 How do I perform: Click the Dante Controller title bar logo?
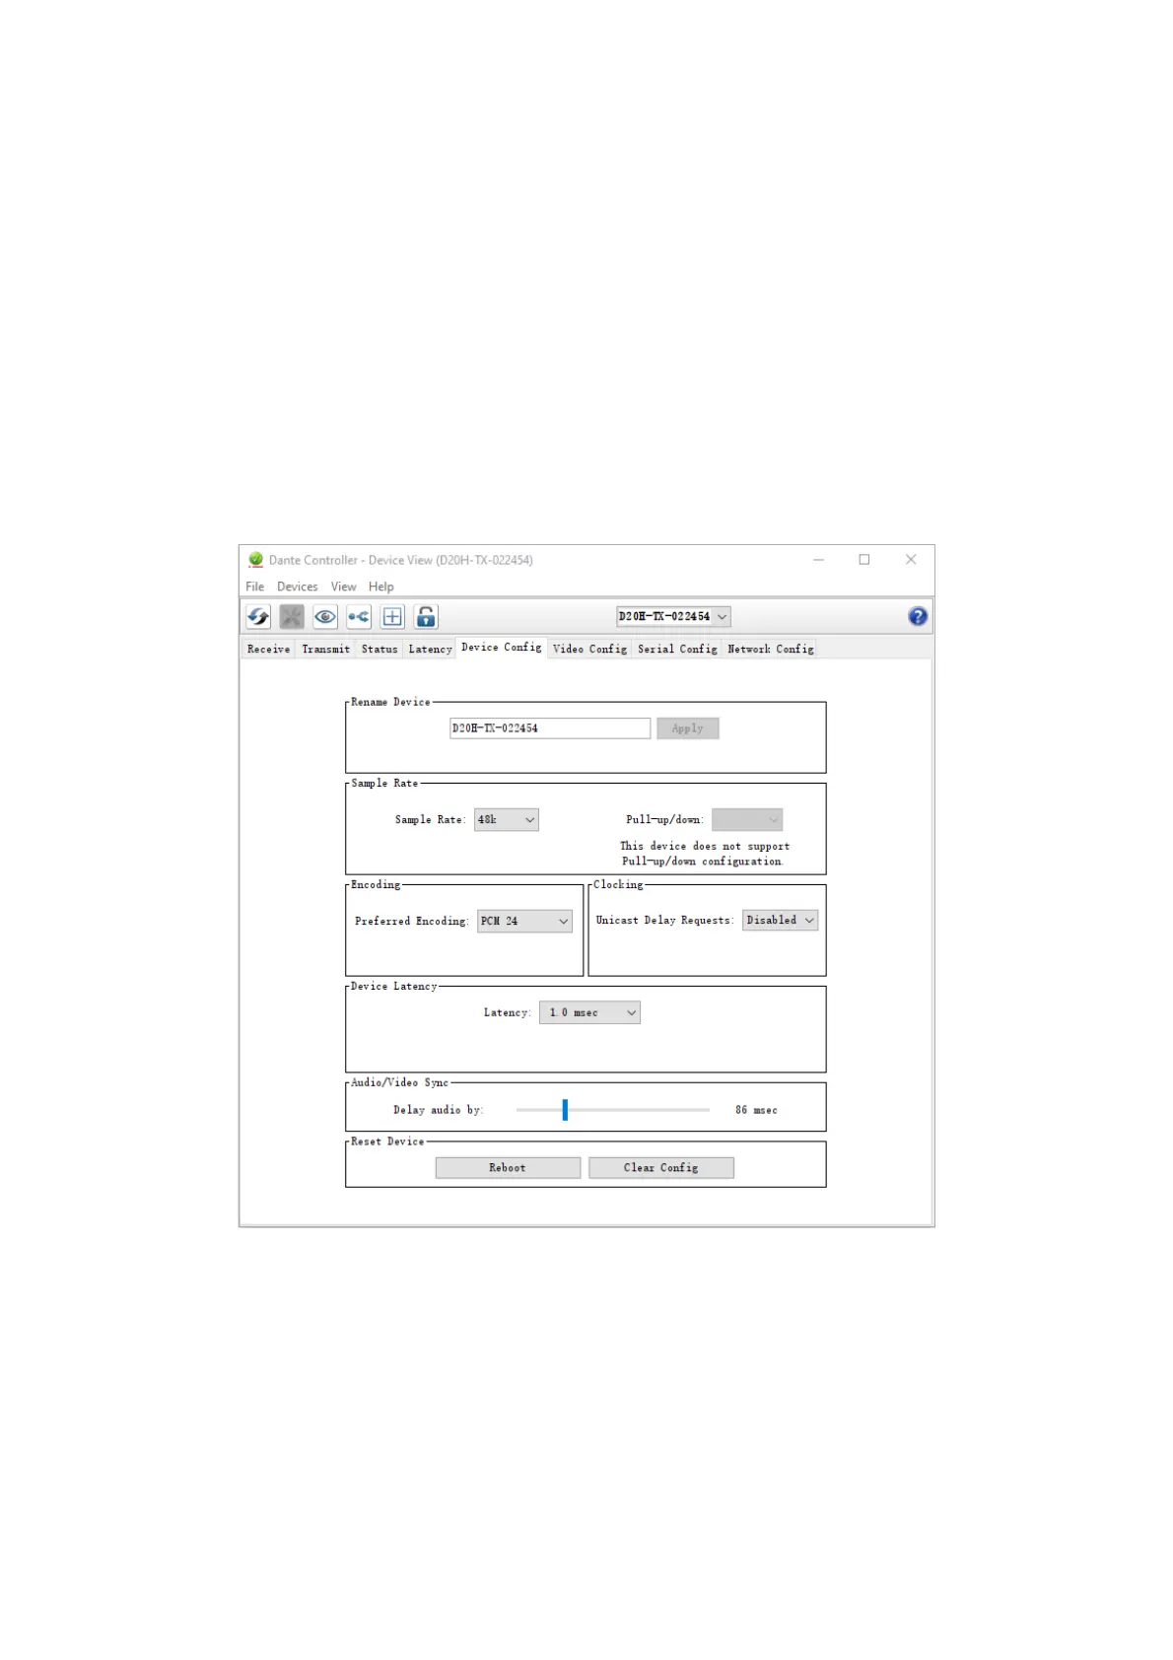coord(256,560)
